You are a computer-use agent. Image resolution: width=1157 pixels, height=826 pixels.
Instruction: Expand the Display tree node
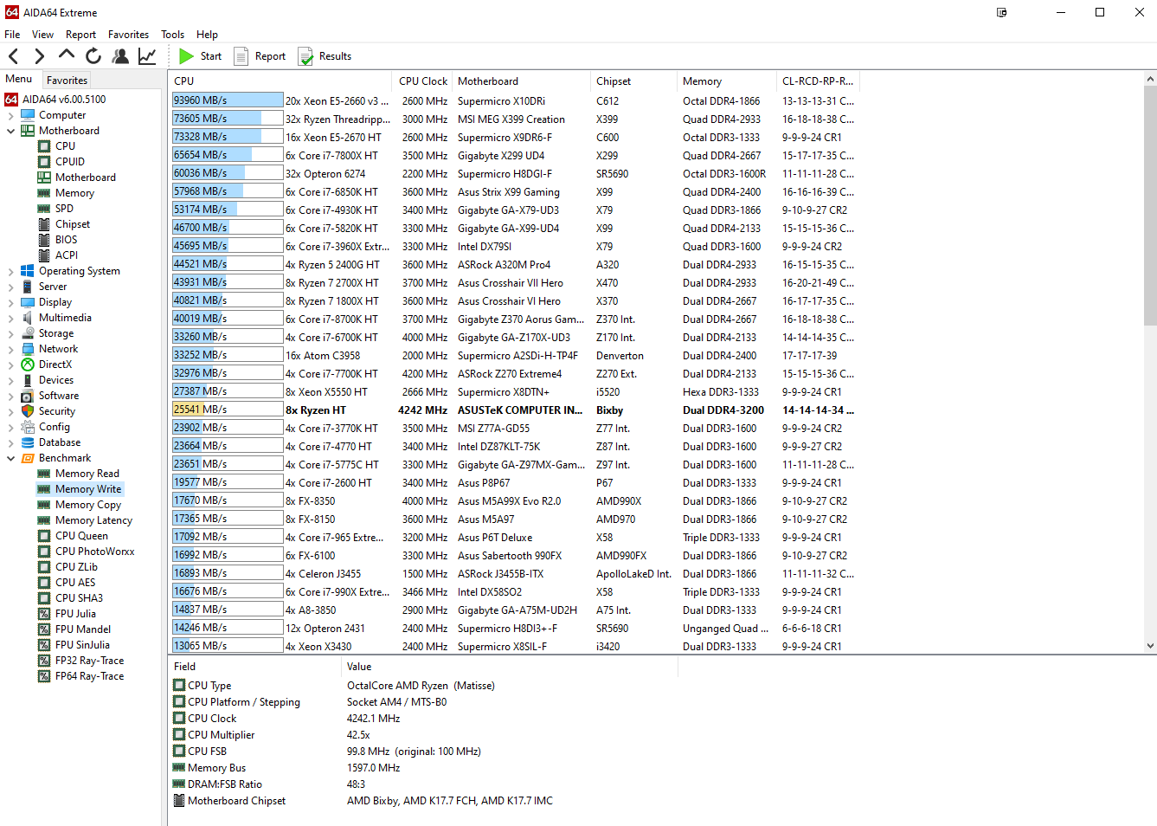pos(10,302)
